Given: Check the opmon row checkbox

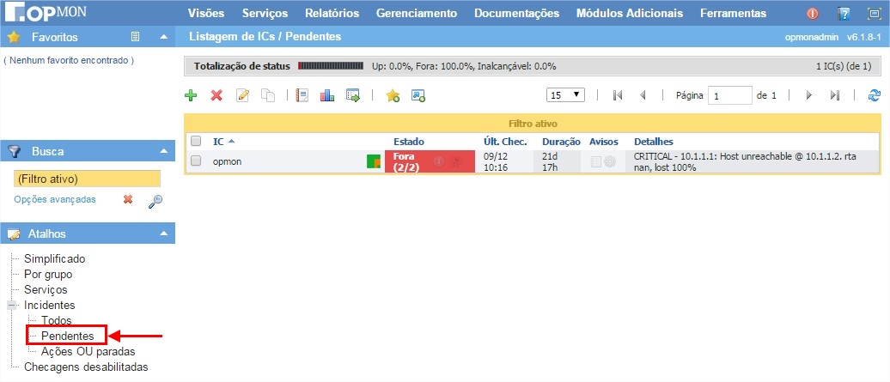Looking at the screenshot, I should 196,161.
